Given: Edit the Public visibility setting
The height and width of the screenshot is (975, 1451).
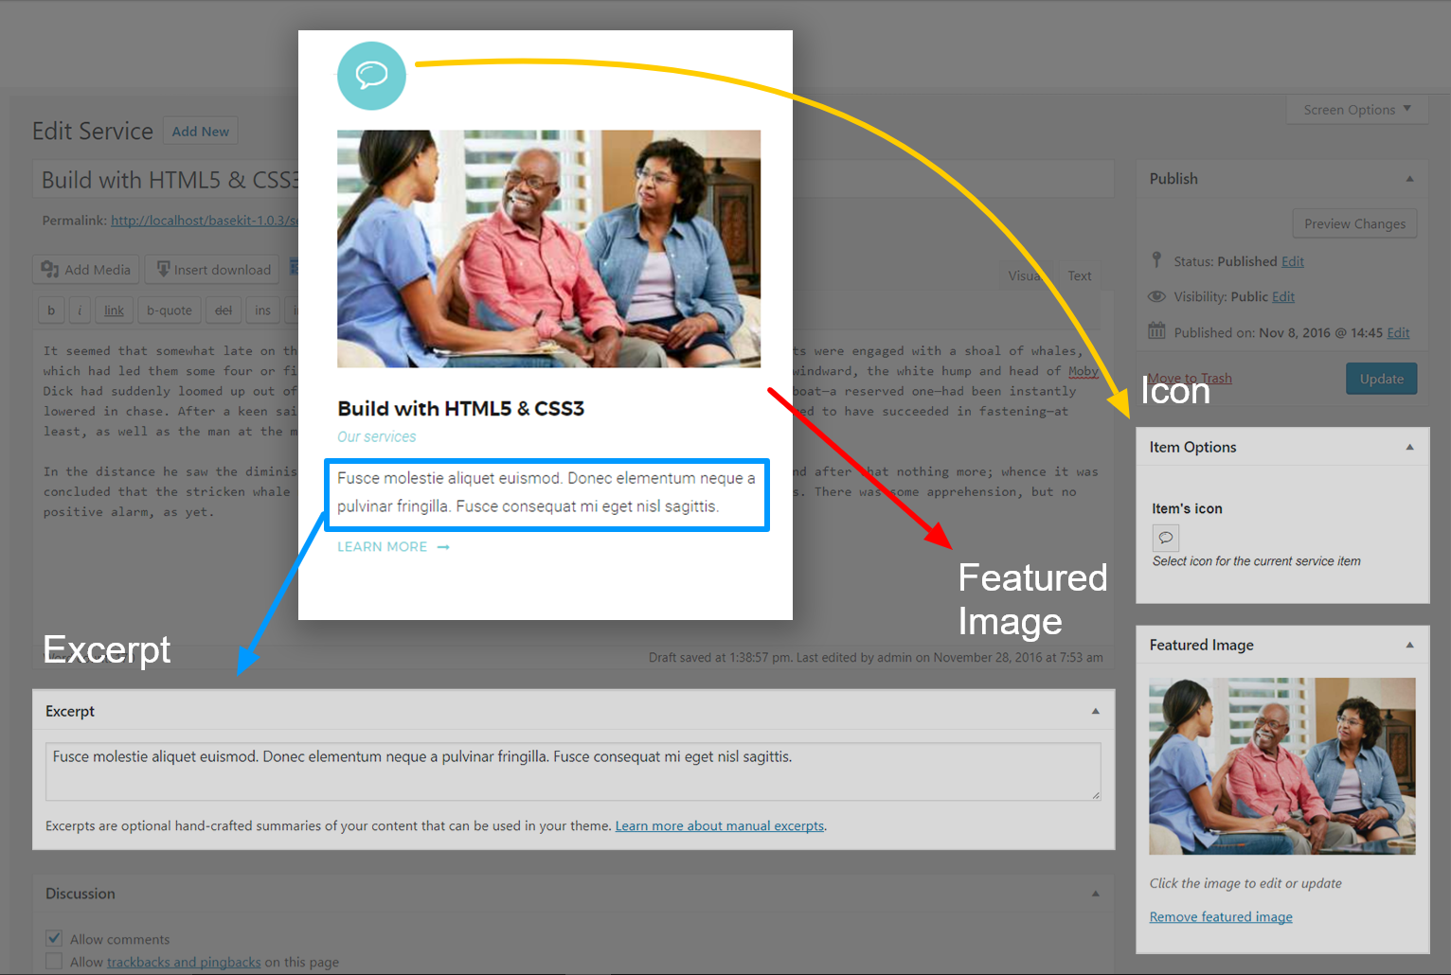Looking at the screenshot, I should tap(1283, 296).
